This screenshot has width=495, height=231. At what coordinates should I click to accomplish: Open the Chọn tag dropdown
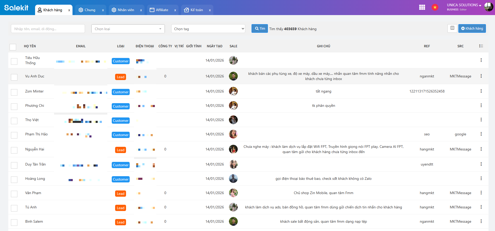(208, 29)
